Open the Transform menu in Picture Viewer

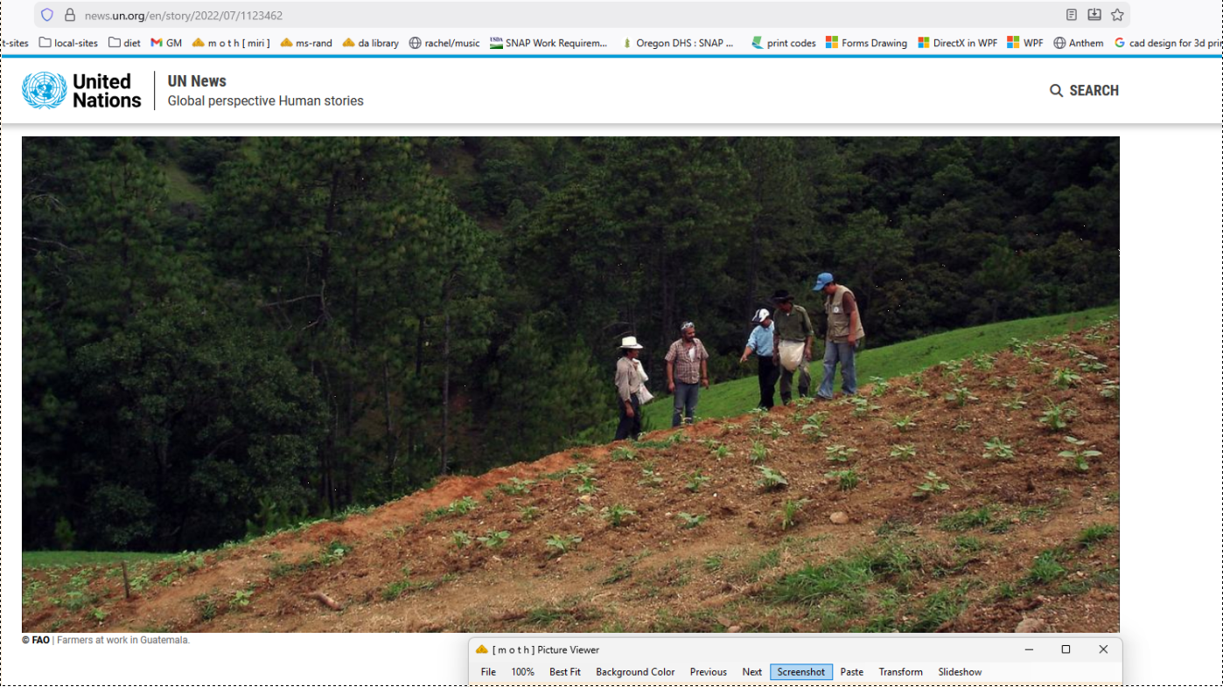coord(900,672)
